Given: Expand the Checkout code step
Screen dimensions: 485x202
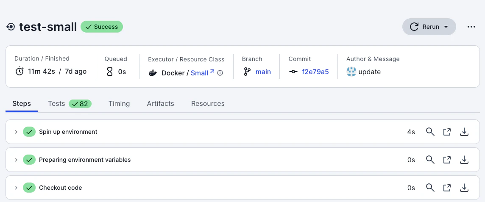Looking at the screenshot, I should pos(16,188).
